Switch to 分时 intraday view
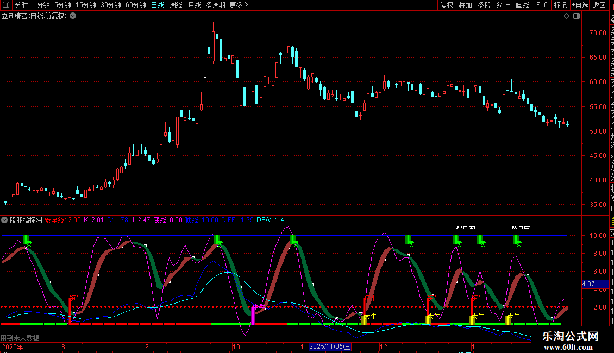614x353 pixels. tap(21, 5)
